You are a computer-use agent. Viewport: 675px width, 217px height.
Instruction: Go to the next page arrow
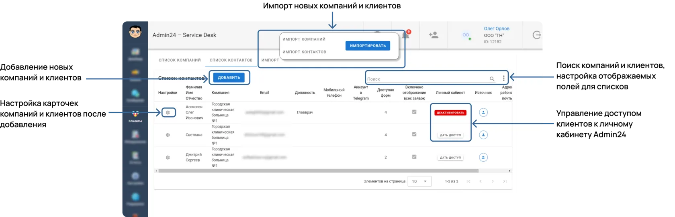[x=493, y=181]
